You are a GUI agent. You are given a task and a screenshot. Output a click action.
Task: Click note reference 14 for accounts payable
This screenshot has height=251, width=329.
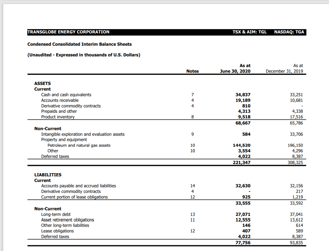[x=192, y=186]
